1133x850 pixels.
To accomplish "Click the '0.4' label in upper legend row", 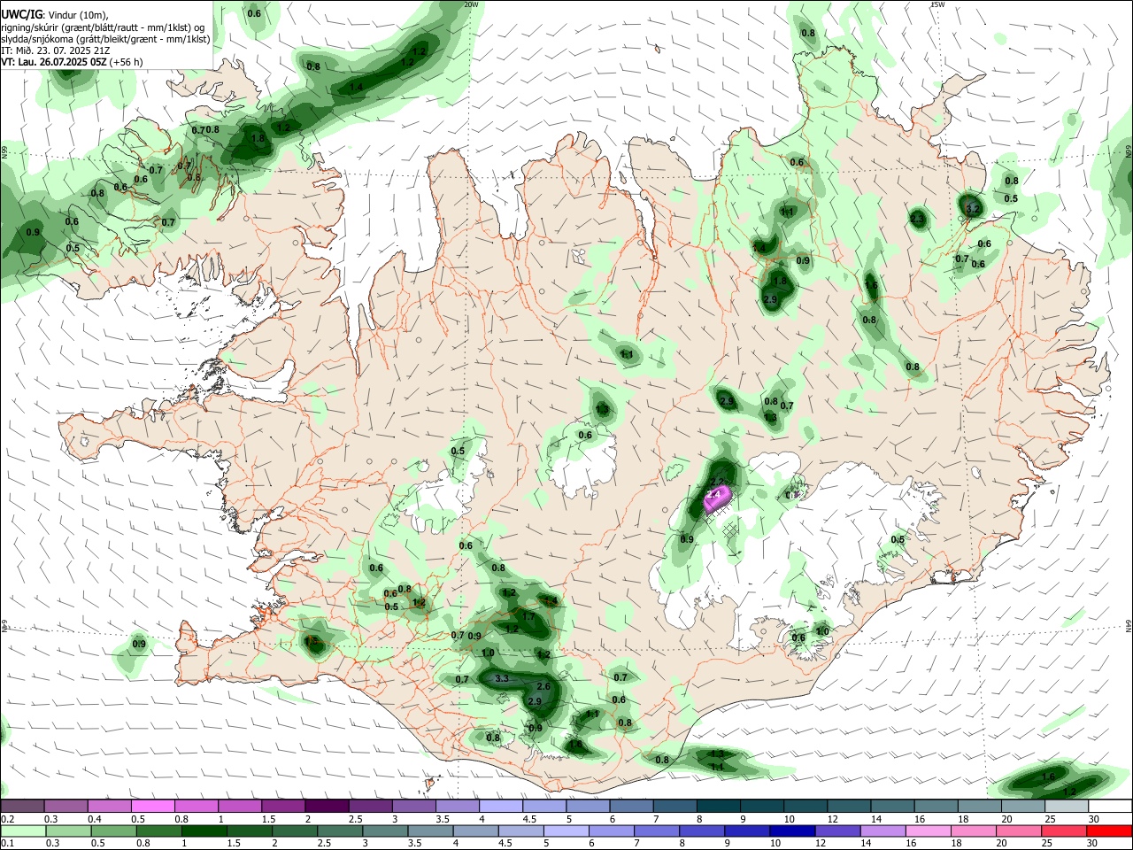I will click(95, 819).
